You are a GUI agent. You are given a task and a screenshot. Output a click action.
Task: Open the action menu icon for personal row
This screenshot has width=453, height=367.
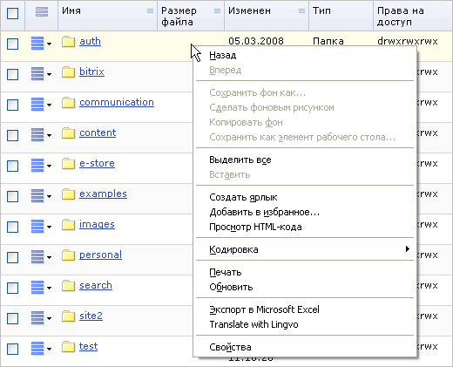point(41,257)
